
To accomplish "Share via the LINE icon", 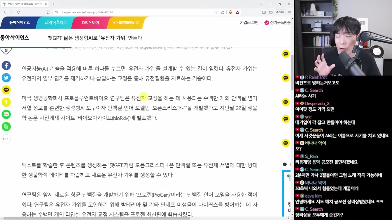I will (6, 114).
